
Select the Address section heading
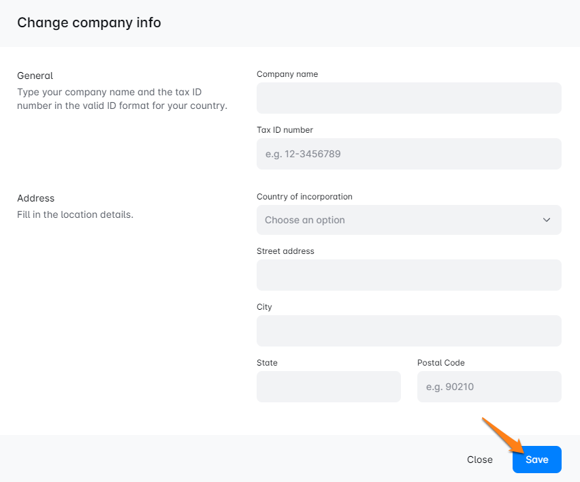(x=35, y=198)
